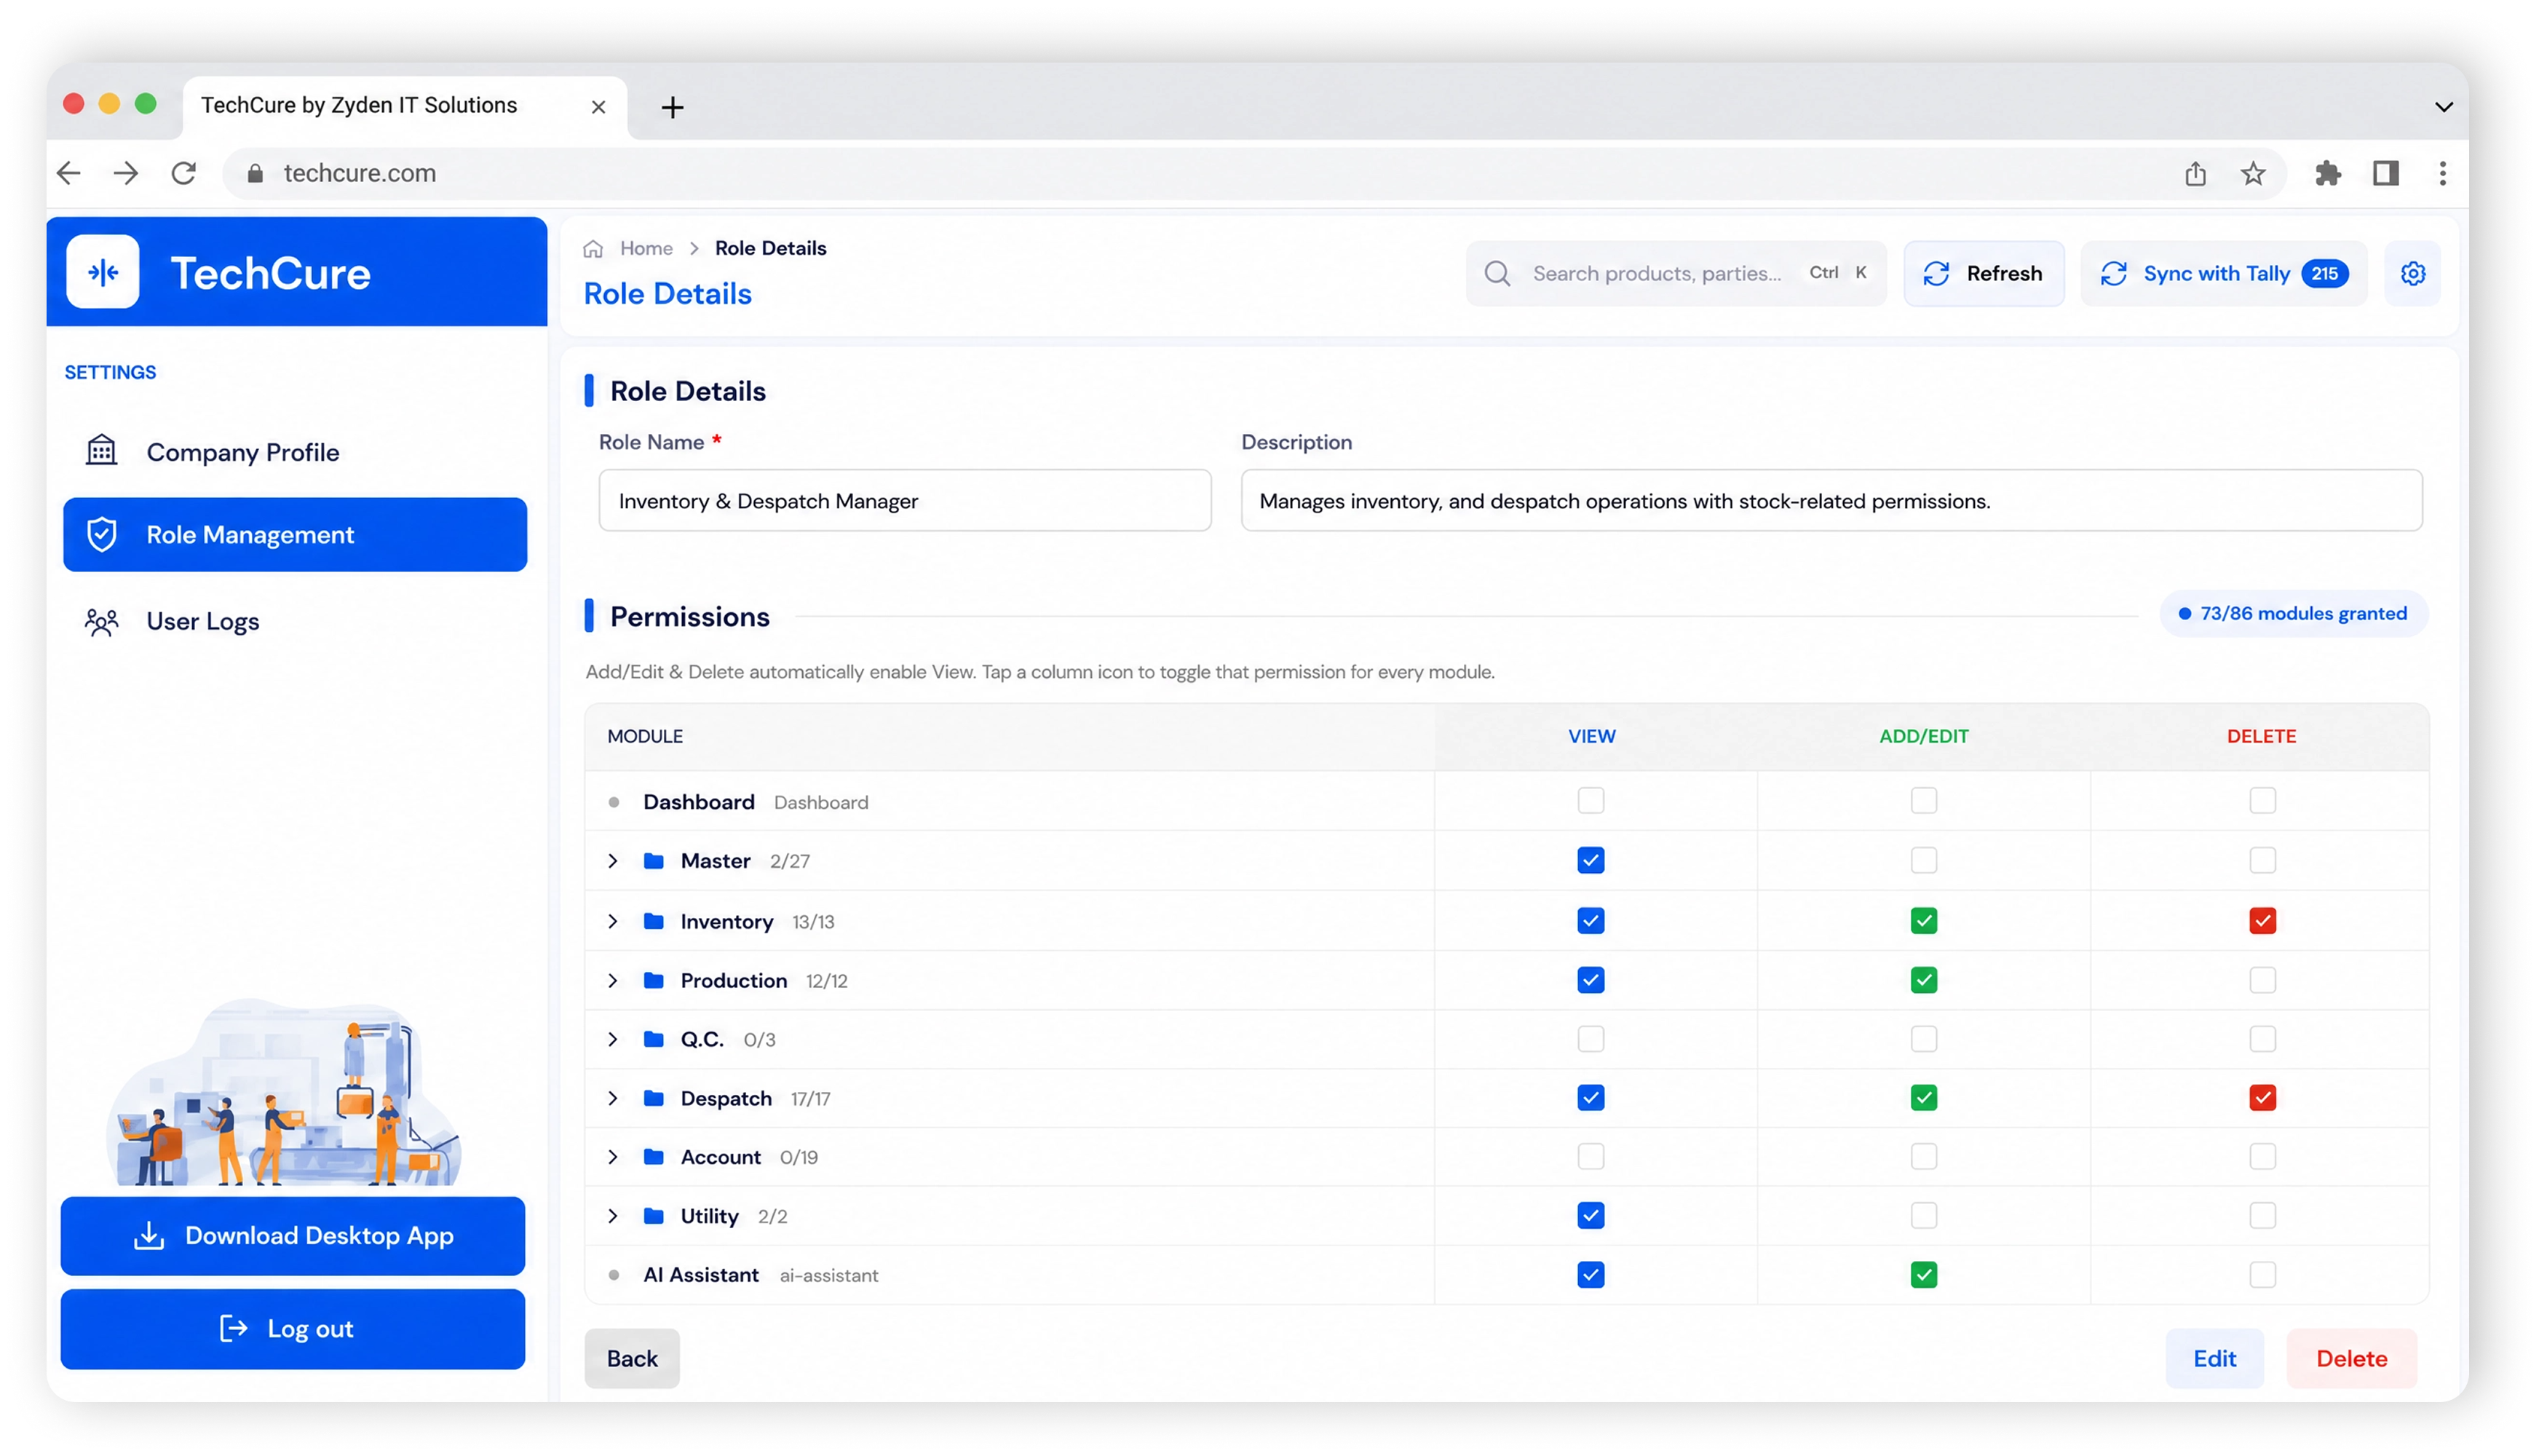Click the browser share icon
Viewport: 2539px width, 1456px height.
coord(2194,173)
